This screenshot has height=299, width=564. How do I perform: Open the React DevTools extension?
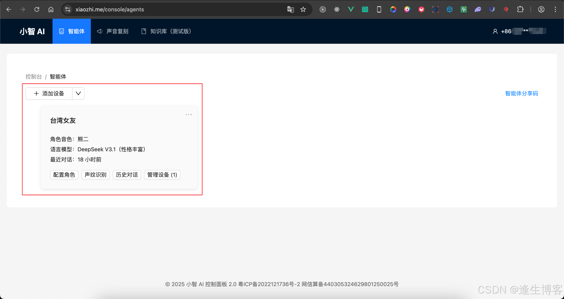click(337, 9)
